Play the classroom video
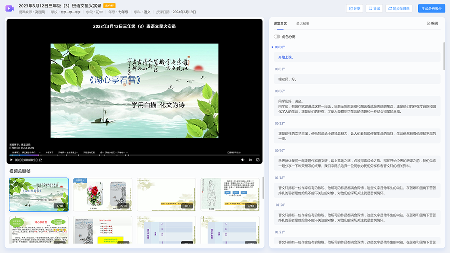The height and width of the screenshot is (253, 450). click(11, 160)
